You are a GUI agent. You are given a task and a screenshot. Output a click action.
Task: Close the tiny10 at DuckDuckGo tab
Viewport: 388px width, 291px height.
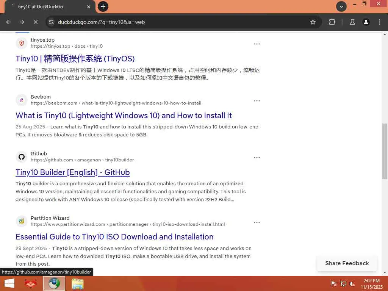pos(89,7)
